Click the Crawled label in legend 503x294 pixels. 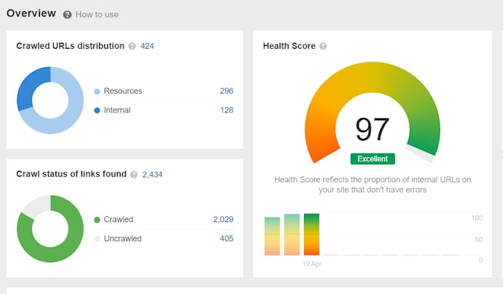tap(118, 219)
